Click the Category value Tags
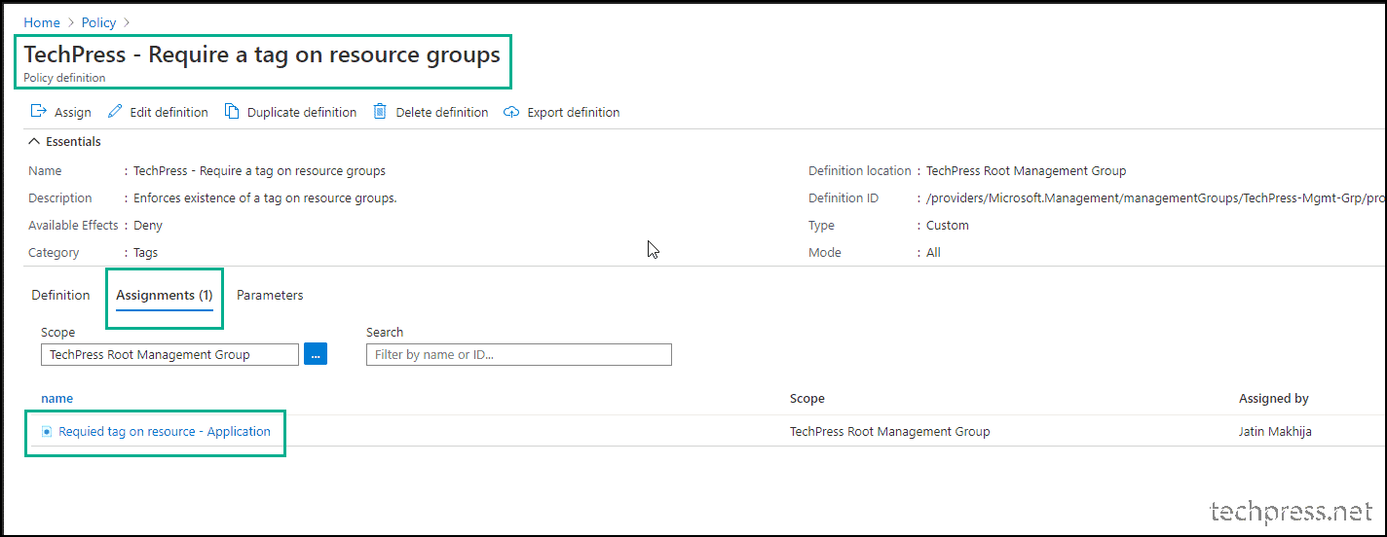This screenshot has height=537, width=1387. pos(146,253)
